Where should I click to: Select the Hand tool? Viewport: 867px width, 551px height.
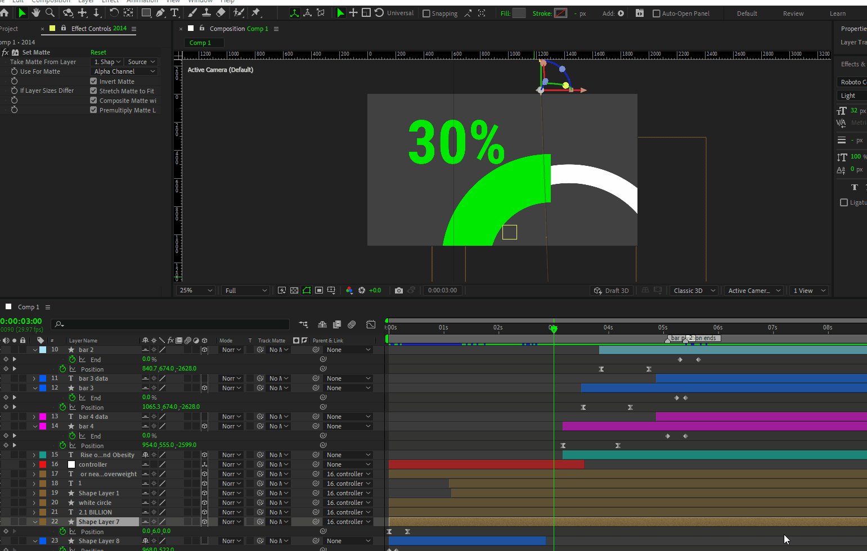(37, 12)
